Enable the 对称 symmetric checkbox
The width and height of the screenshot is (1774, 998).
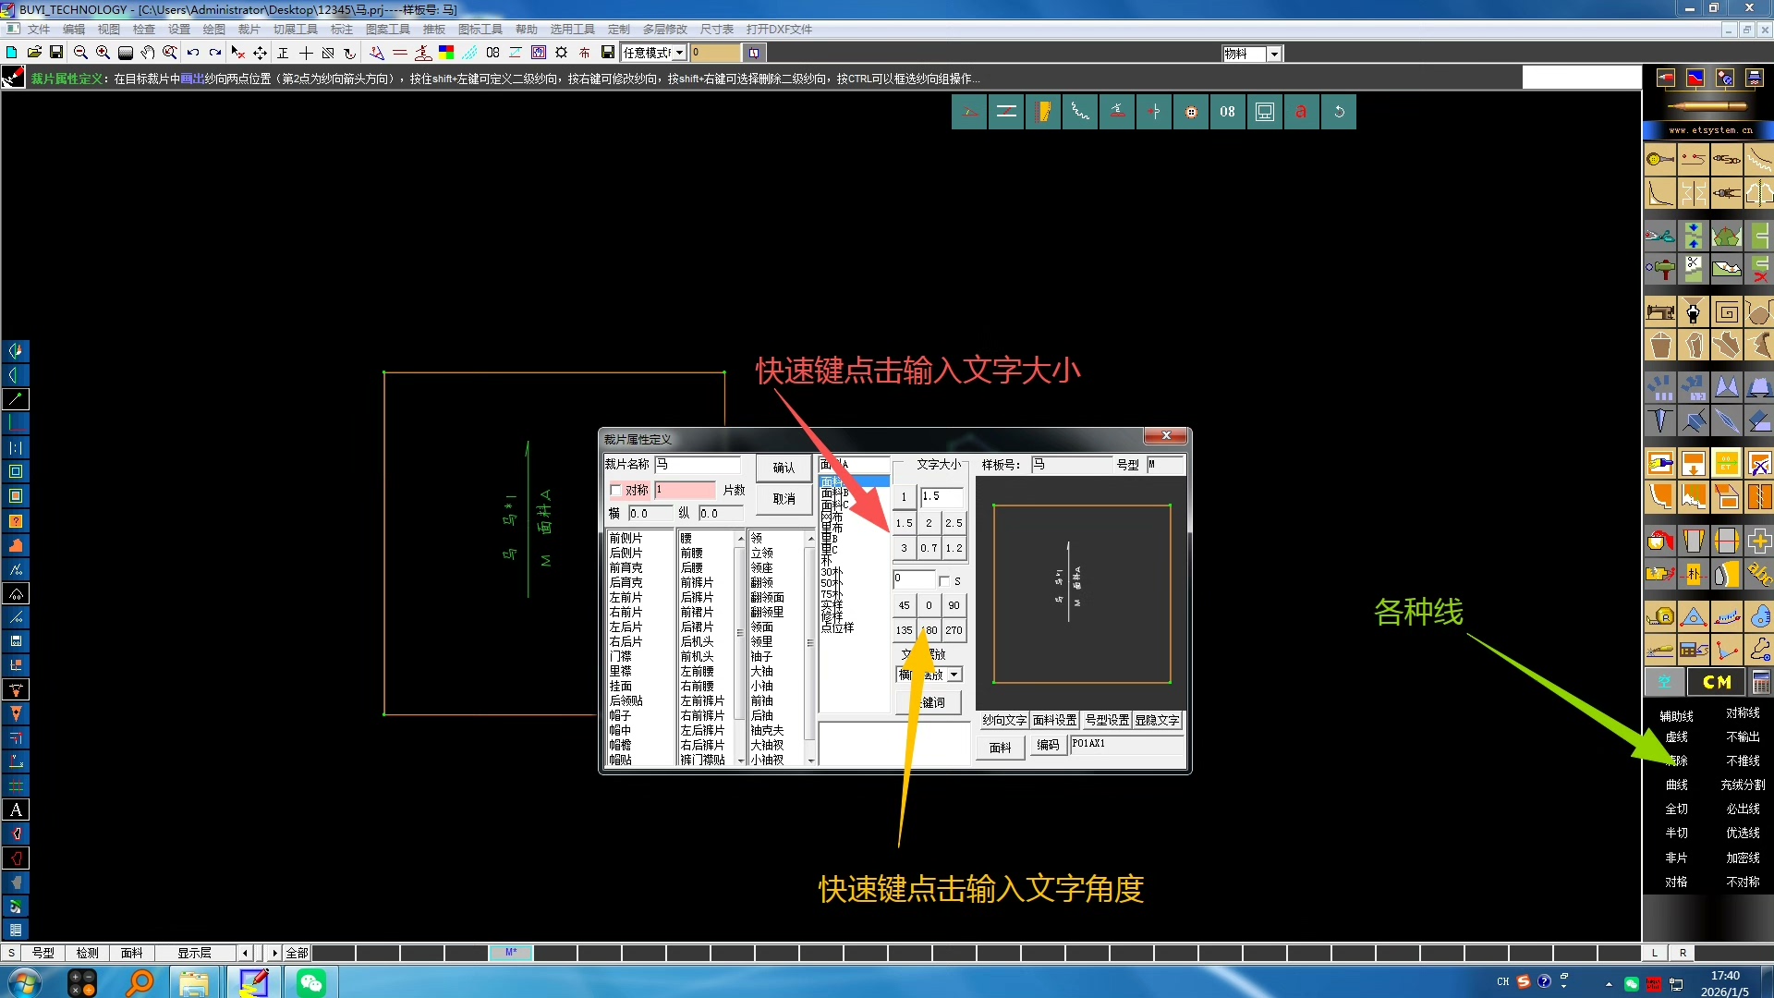click(616, 490)
